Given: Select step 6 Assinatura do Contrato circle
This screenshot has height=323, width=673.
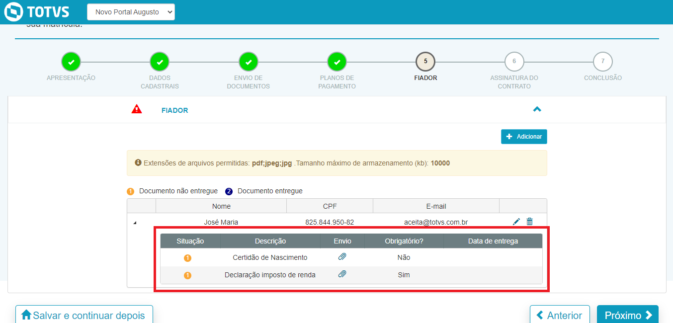Looking at the screenshot, I should (514, 62).
